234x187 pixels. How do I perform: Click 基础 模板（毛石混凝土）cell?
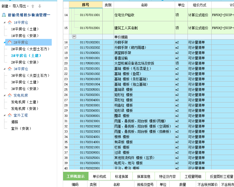144,69
